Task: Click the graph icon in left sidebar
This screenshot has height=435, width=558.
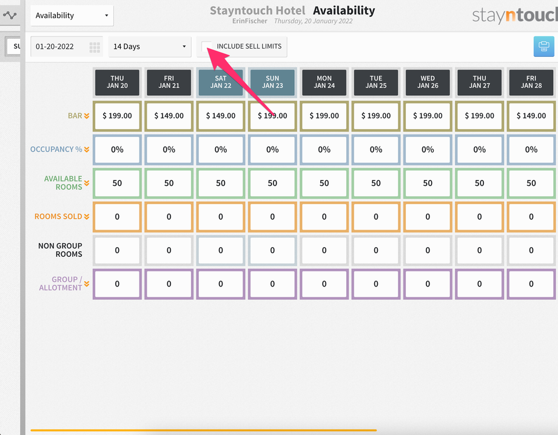Action: coord(10,15)
